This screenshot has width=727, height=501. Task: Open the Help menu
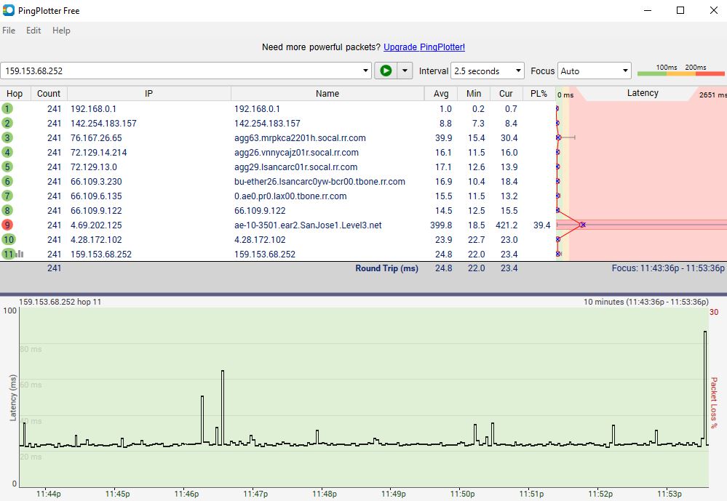(x=61, y=31)
